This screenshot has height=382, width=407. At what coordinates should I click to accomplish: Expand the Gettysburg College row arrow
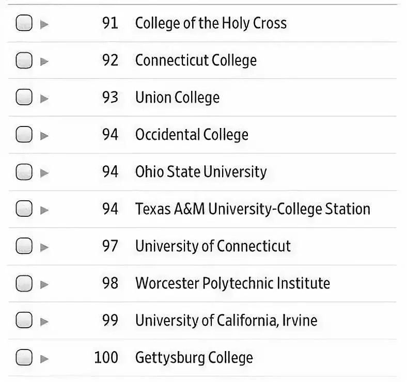pos(44,358)
